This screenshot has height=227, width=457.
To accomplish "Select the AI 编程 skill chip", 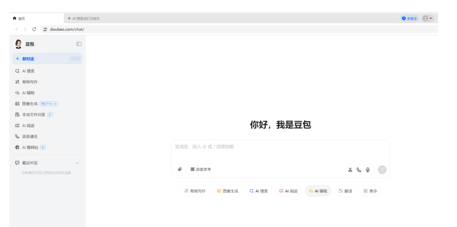I will point(318,191).
